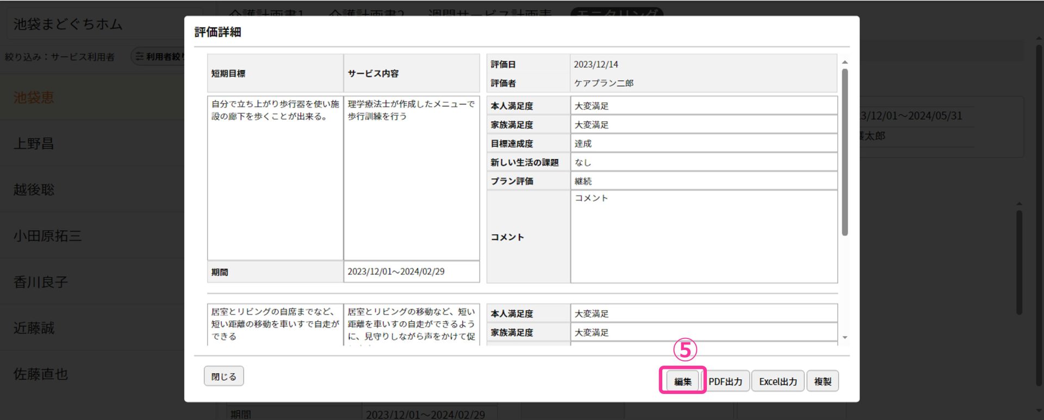Close the dialog with 閉じる

coord(223,376)
